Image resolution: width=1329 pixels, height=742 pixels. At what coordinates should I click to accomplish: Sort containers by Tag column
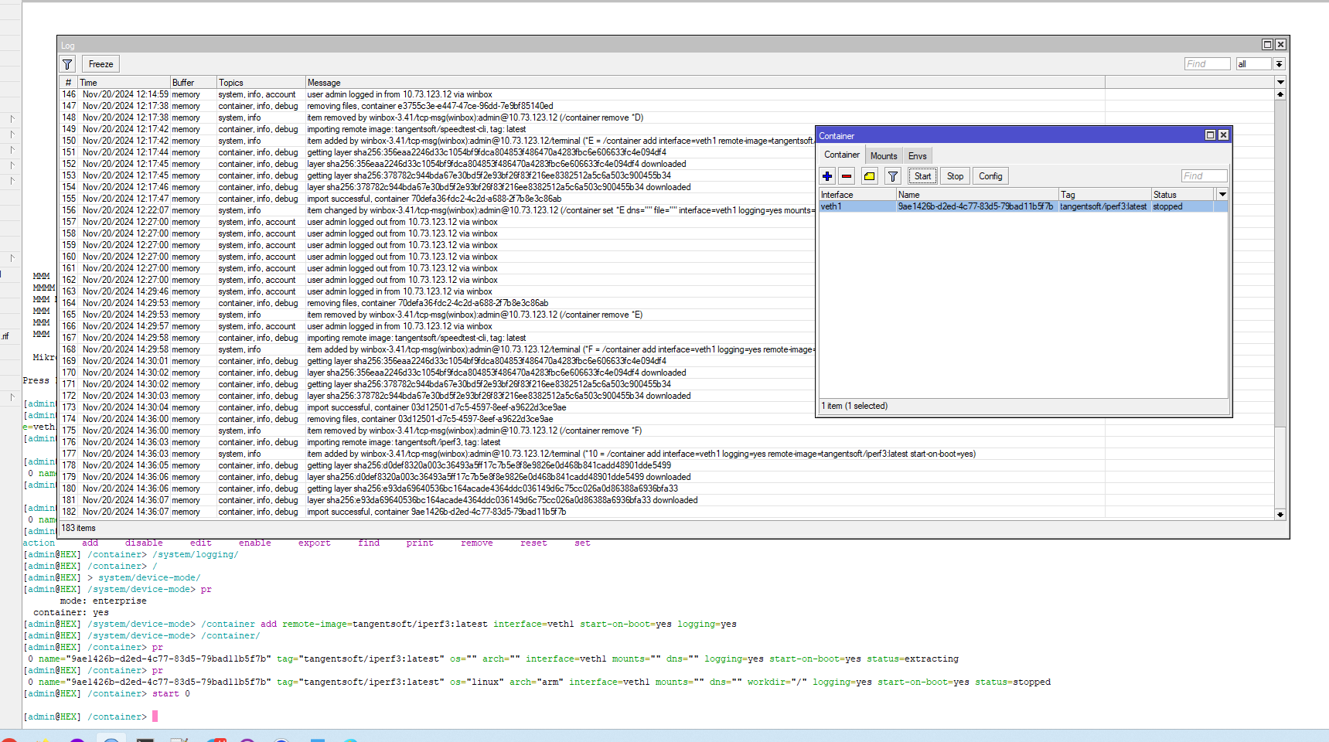pyautogui.click(x=1105, y=195)
